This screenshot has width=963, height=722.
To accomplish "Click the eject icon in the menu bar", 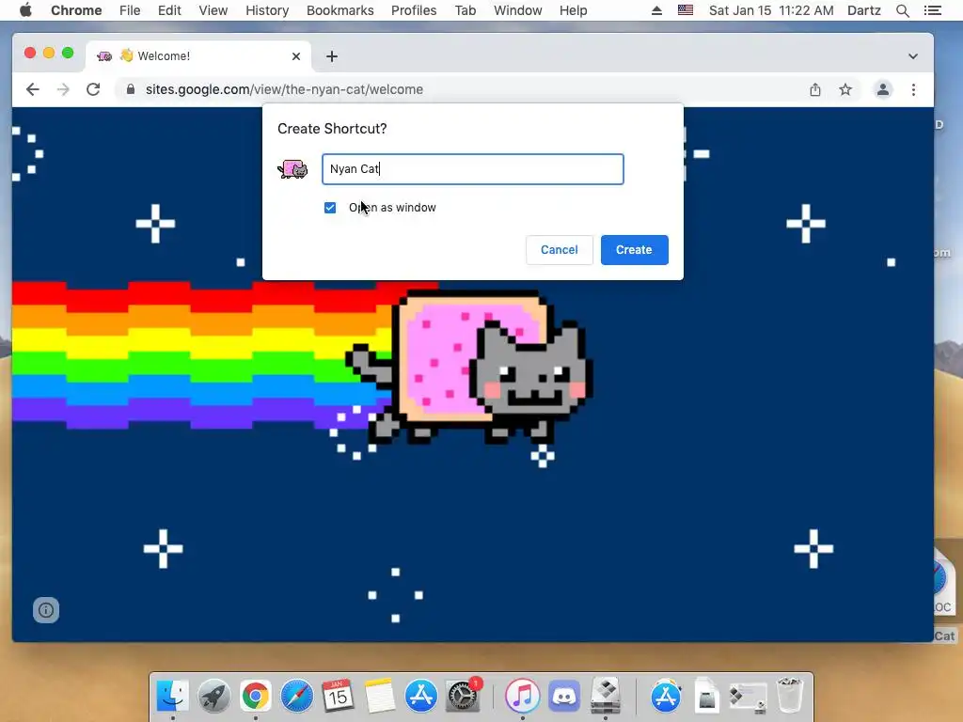I will click(x=656, y=10).
